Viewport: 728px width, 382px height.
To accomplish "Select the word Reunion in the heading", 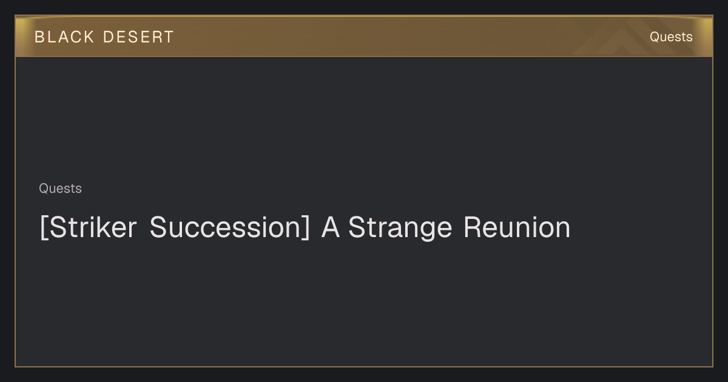I will pyautogui.click(x=517, y=227).
